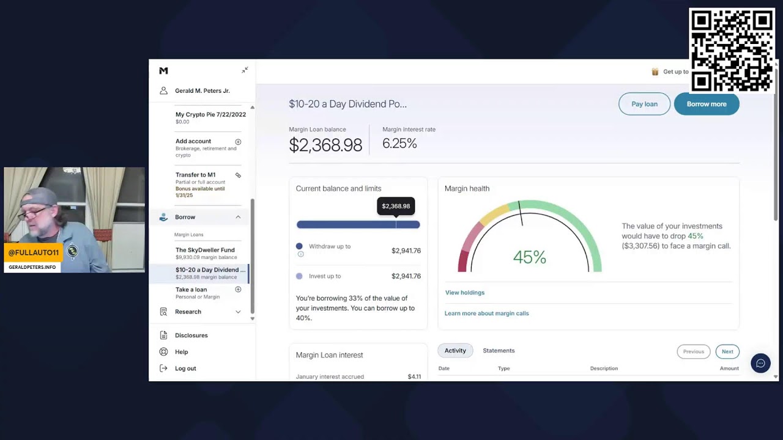Click the sidebar scroll down arrow
Viewport: 783px width, 440px height.
pyautogui.click(x=252, y=318)
